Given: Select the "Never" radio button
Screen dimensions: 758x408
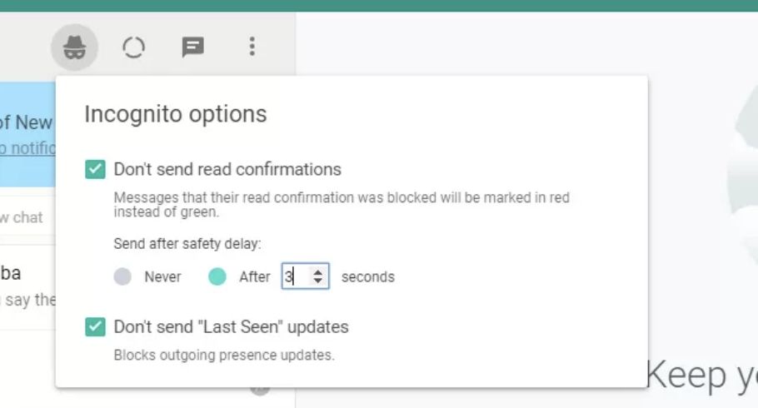Looking at the screenshot, I should 122,276.
